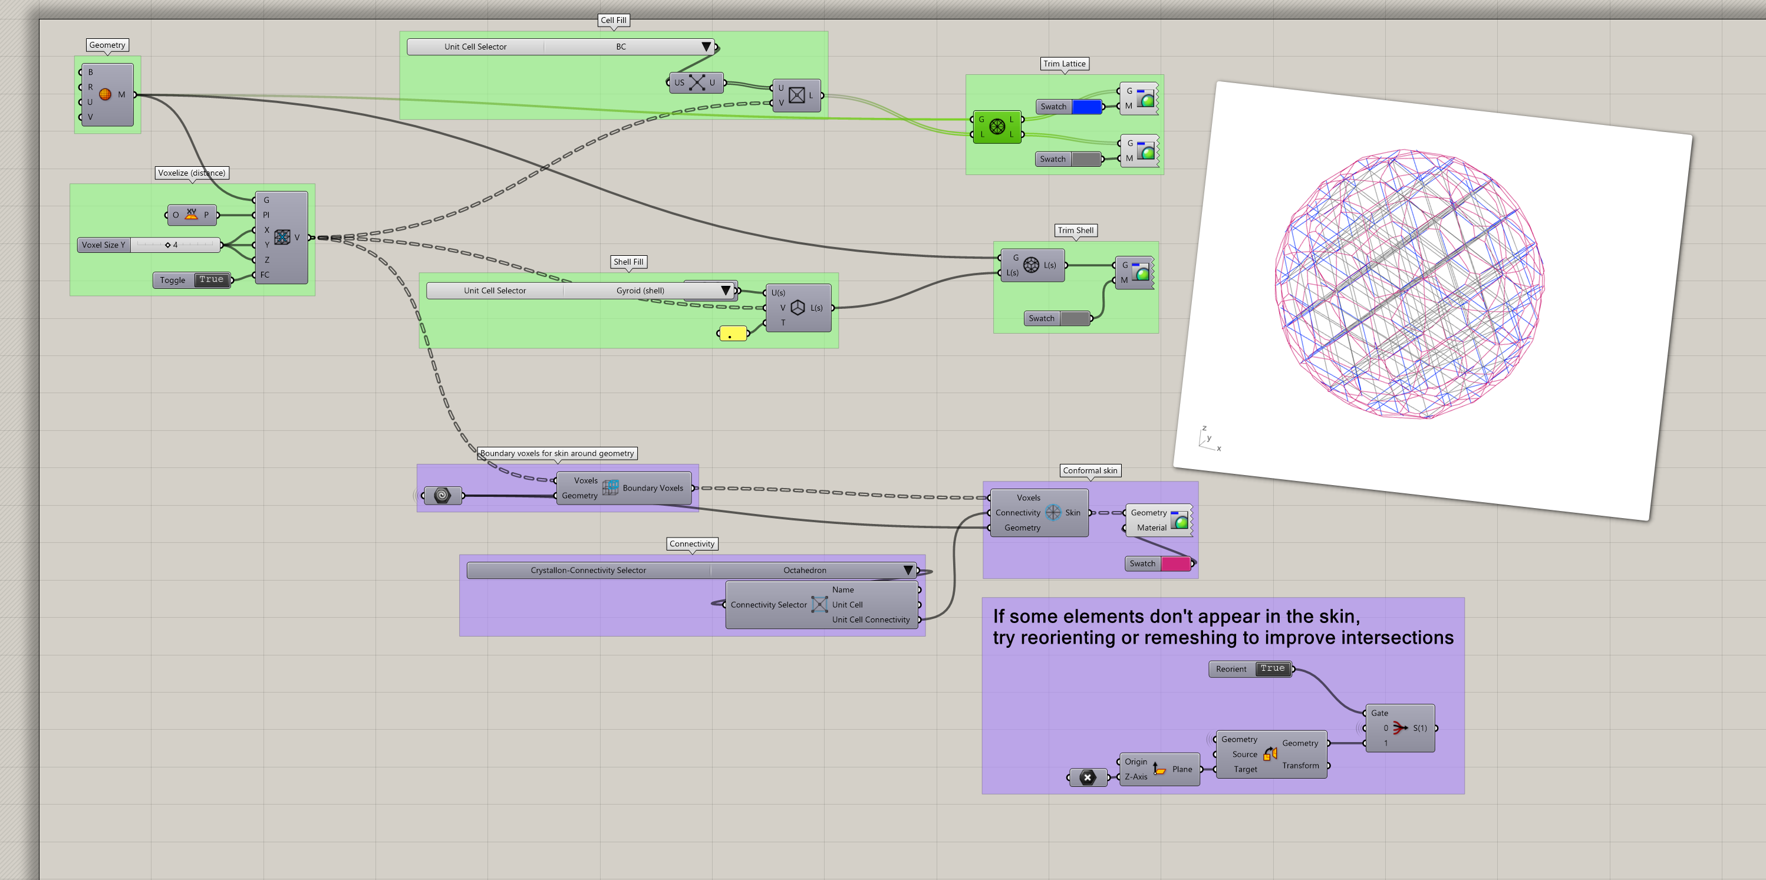This screenshot has width=1766, height=880.
Task: Click the Connectivity Selector component icon
Action: pyautogui.click(x=819, y=605)
